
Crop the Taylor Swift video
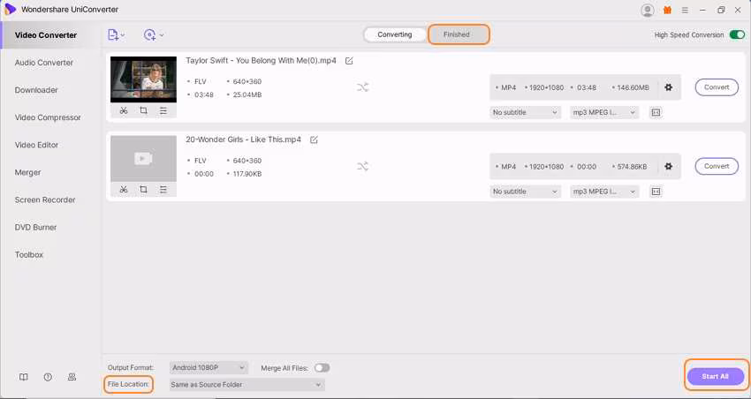click(143, 110)
